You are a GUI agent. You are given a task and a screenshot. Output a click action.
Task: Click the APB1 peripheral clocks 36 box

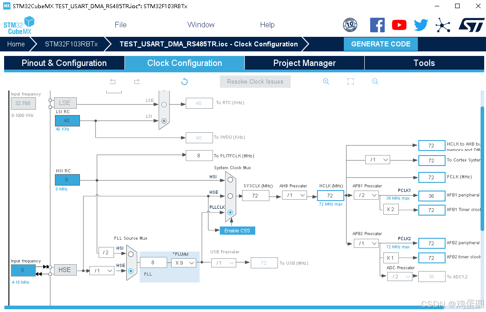432,196
